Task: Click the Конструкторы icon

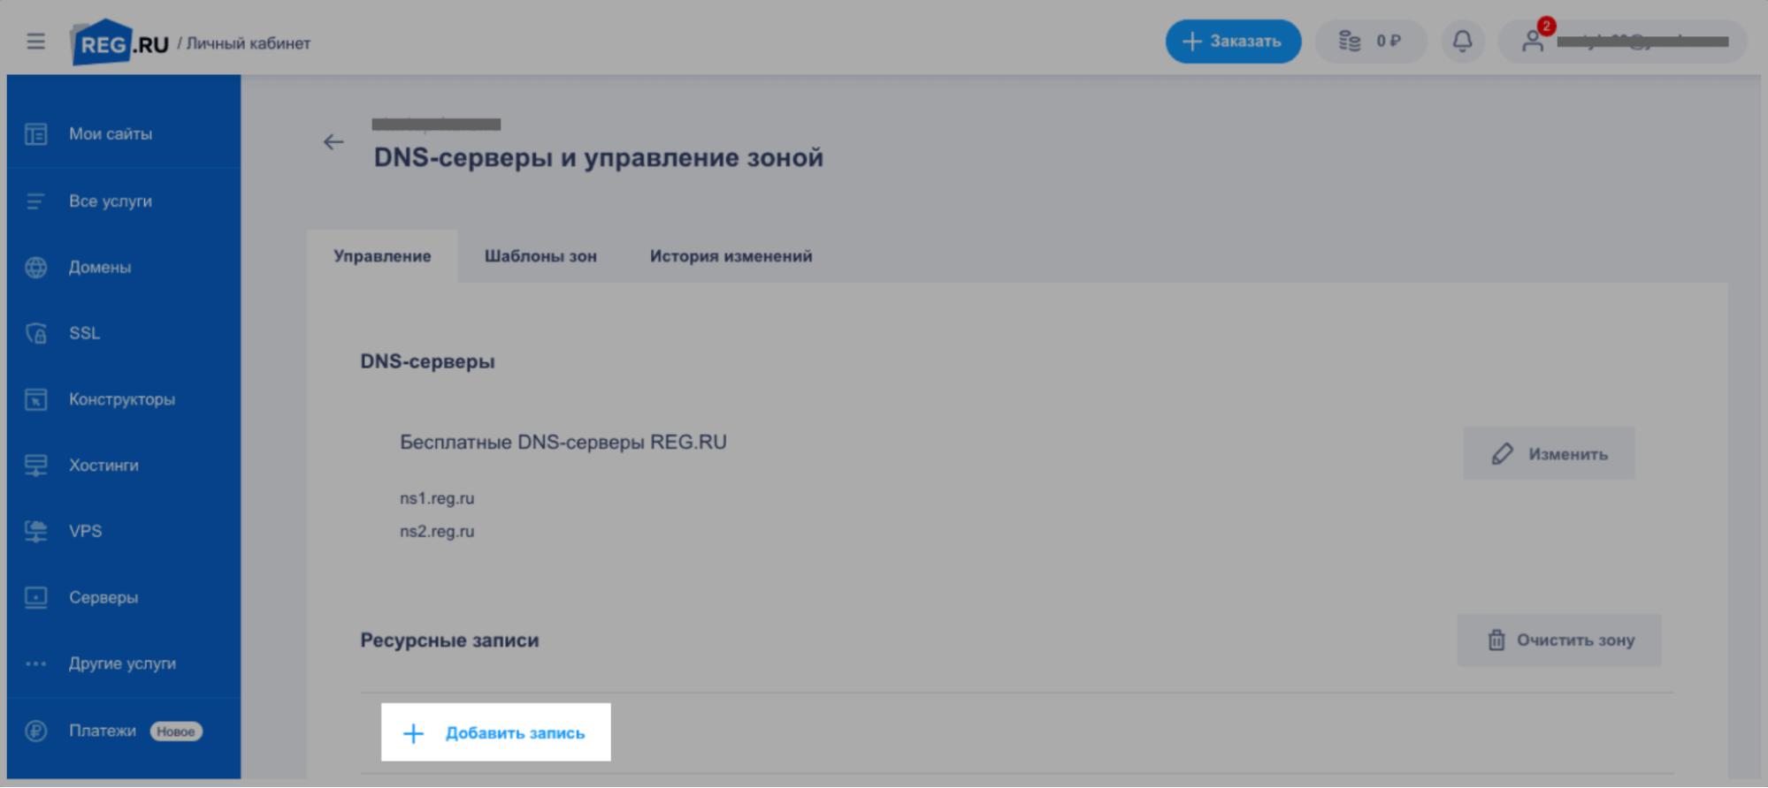Action: tap(36, 399)
